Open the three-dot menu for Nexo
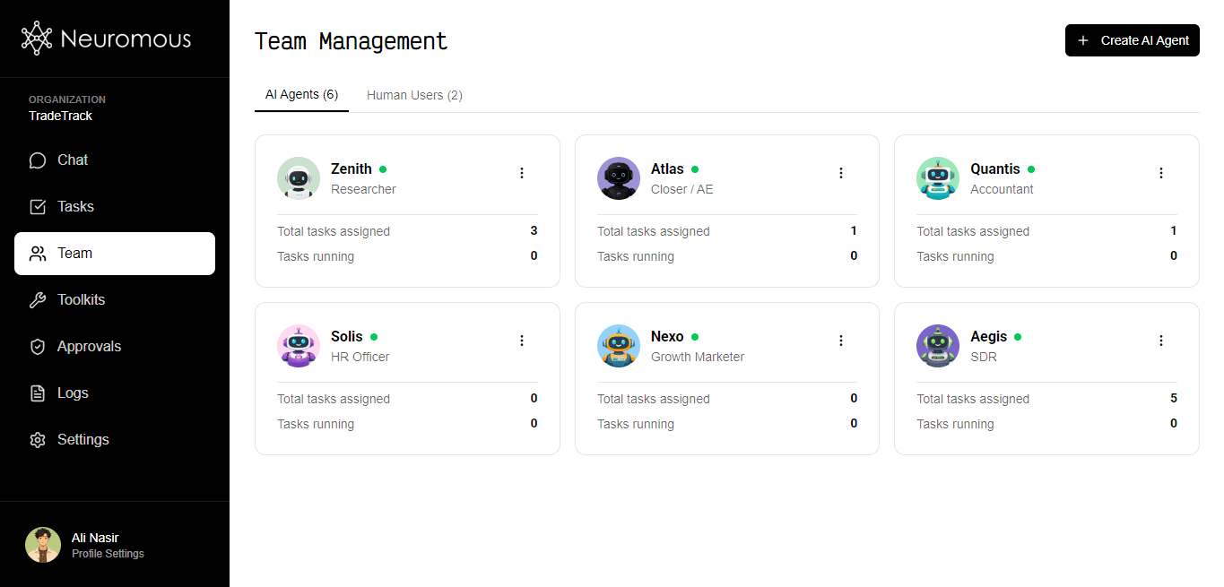The height and width of the screenshot is (587, 1224). click(x=841, y=341)
